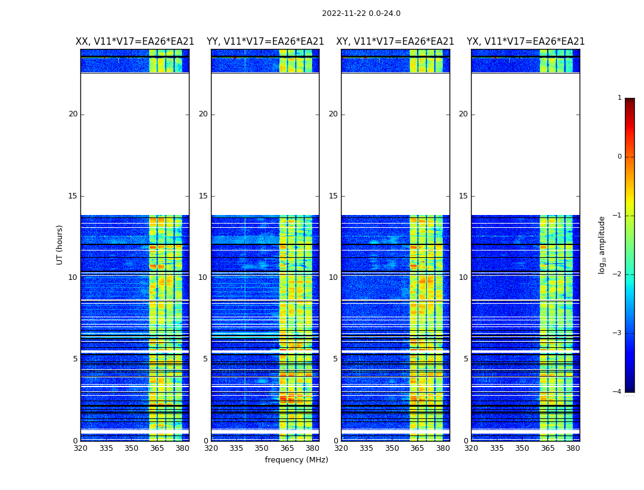
Task: Select the XY panel title text
Action: (x=395, y=42)
